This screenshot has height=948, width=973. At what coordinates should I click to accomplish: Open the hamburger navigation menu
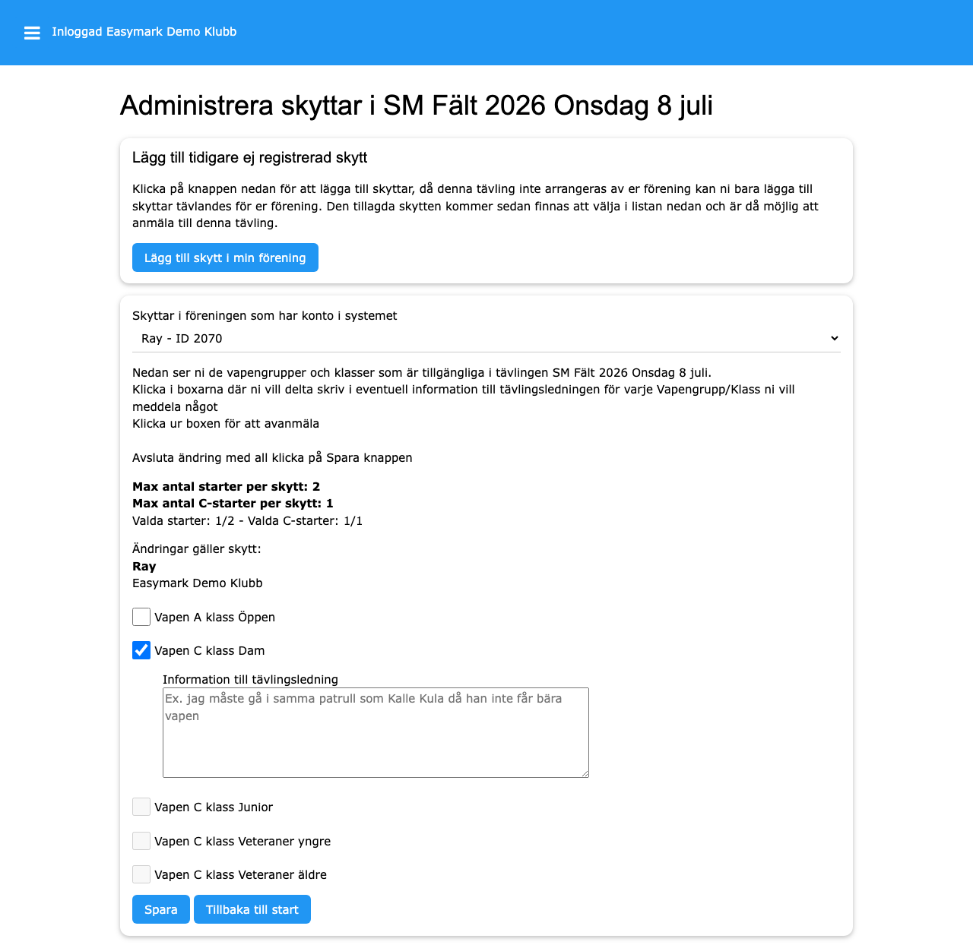point(32,33)
